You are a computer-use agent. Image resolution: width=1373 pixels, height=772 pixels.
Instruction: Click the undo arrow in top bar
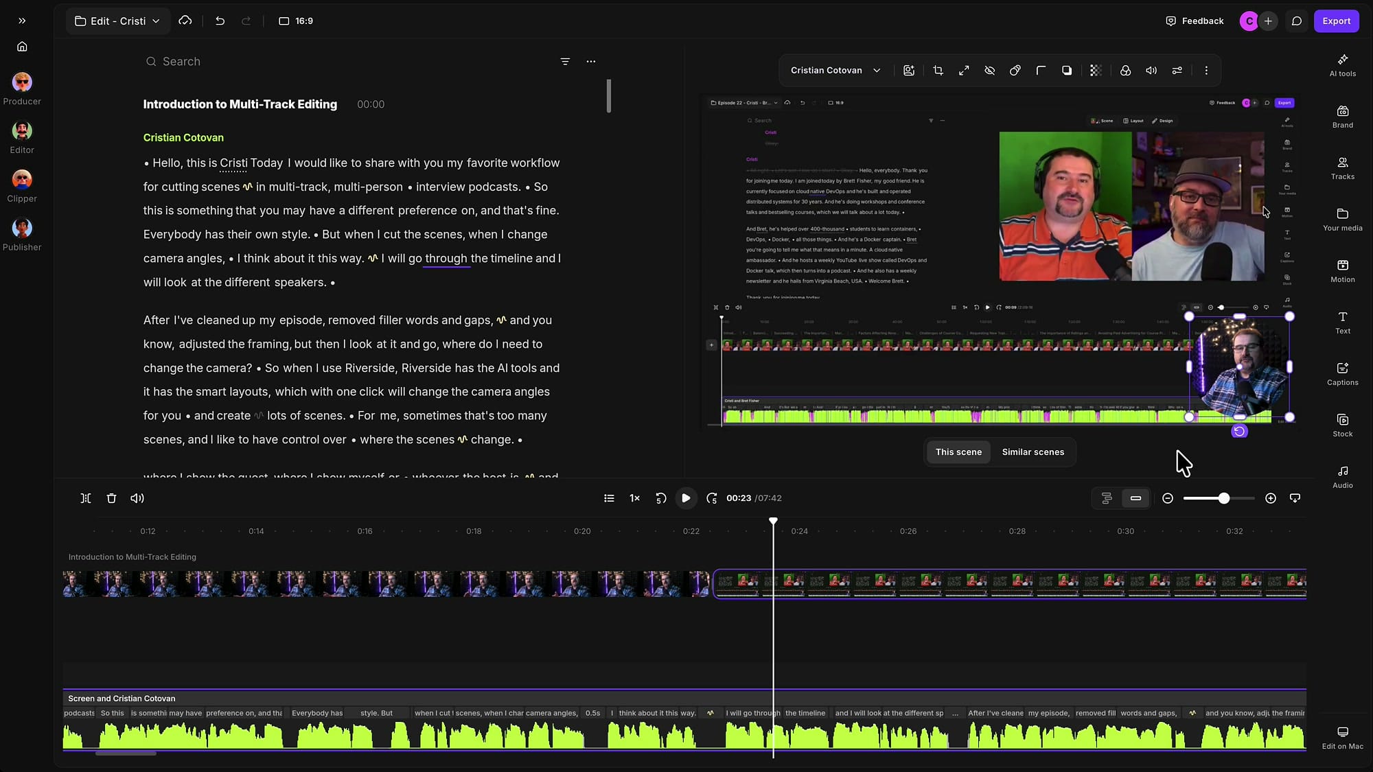[220, 21]
